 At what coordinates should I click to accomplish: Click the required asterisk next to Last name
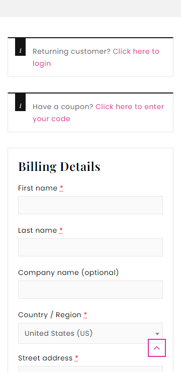click(61, 230)
